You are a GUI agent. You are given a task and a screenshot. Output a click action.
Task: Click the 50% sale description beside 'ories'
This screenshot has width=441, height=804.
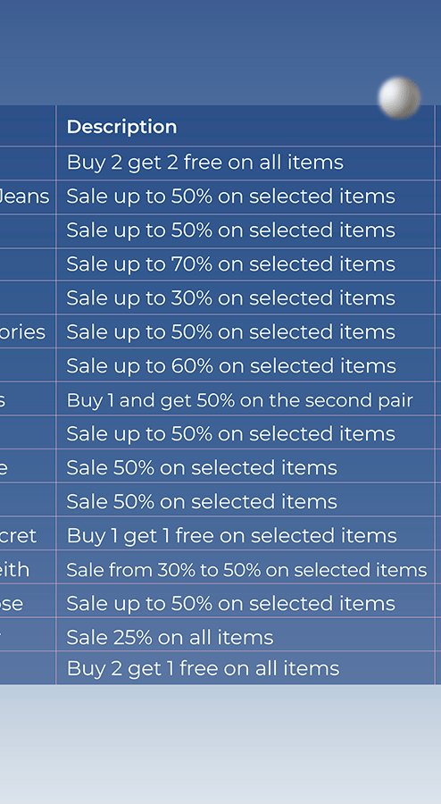(231, 331)
